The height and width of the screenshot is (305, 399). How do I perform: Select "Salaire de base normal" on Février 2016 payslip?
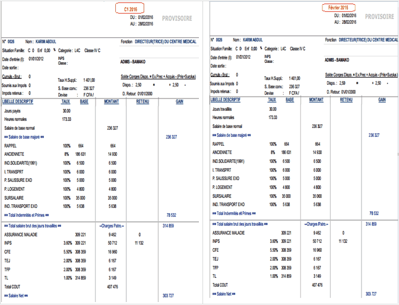pyautogui.click(x=227, y=126)
